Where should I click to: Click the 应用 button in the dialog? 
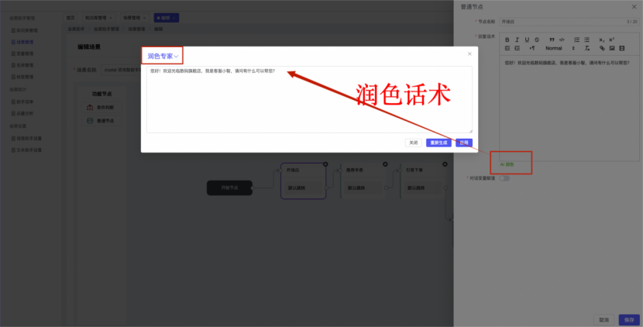(463, 143)
